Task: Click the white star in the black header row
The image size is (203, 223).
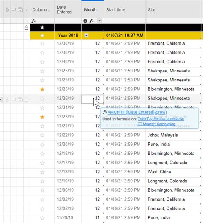Action: pyautogui.click(x=42, y=27)
